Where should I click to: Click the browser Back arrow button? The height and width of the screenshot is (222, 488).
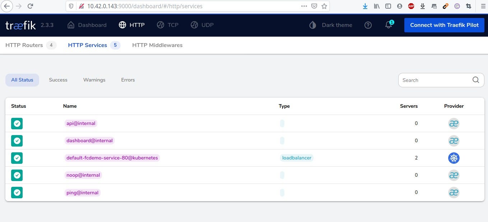coord(7,6)
